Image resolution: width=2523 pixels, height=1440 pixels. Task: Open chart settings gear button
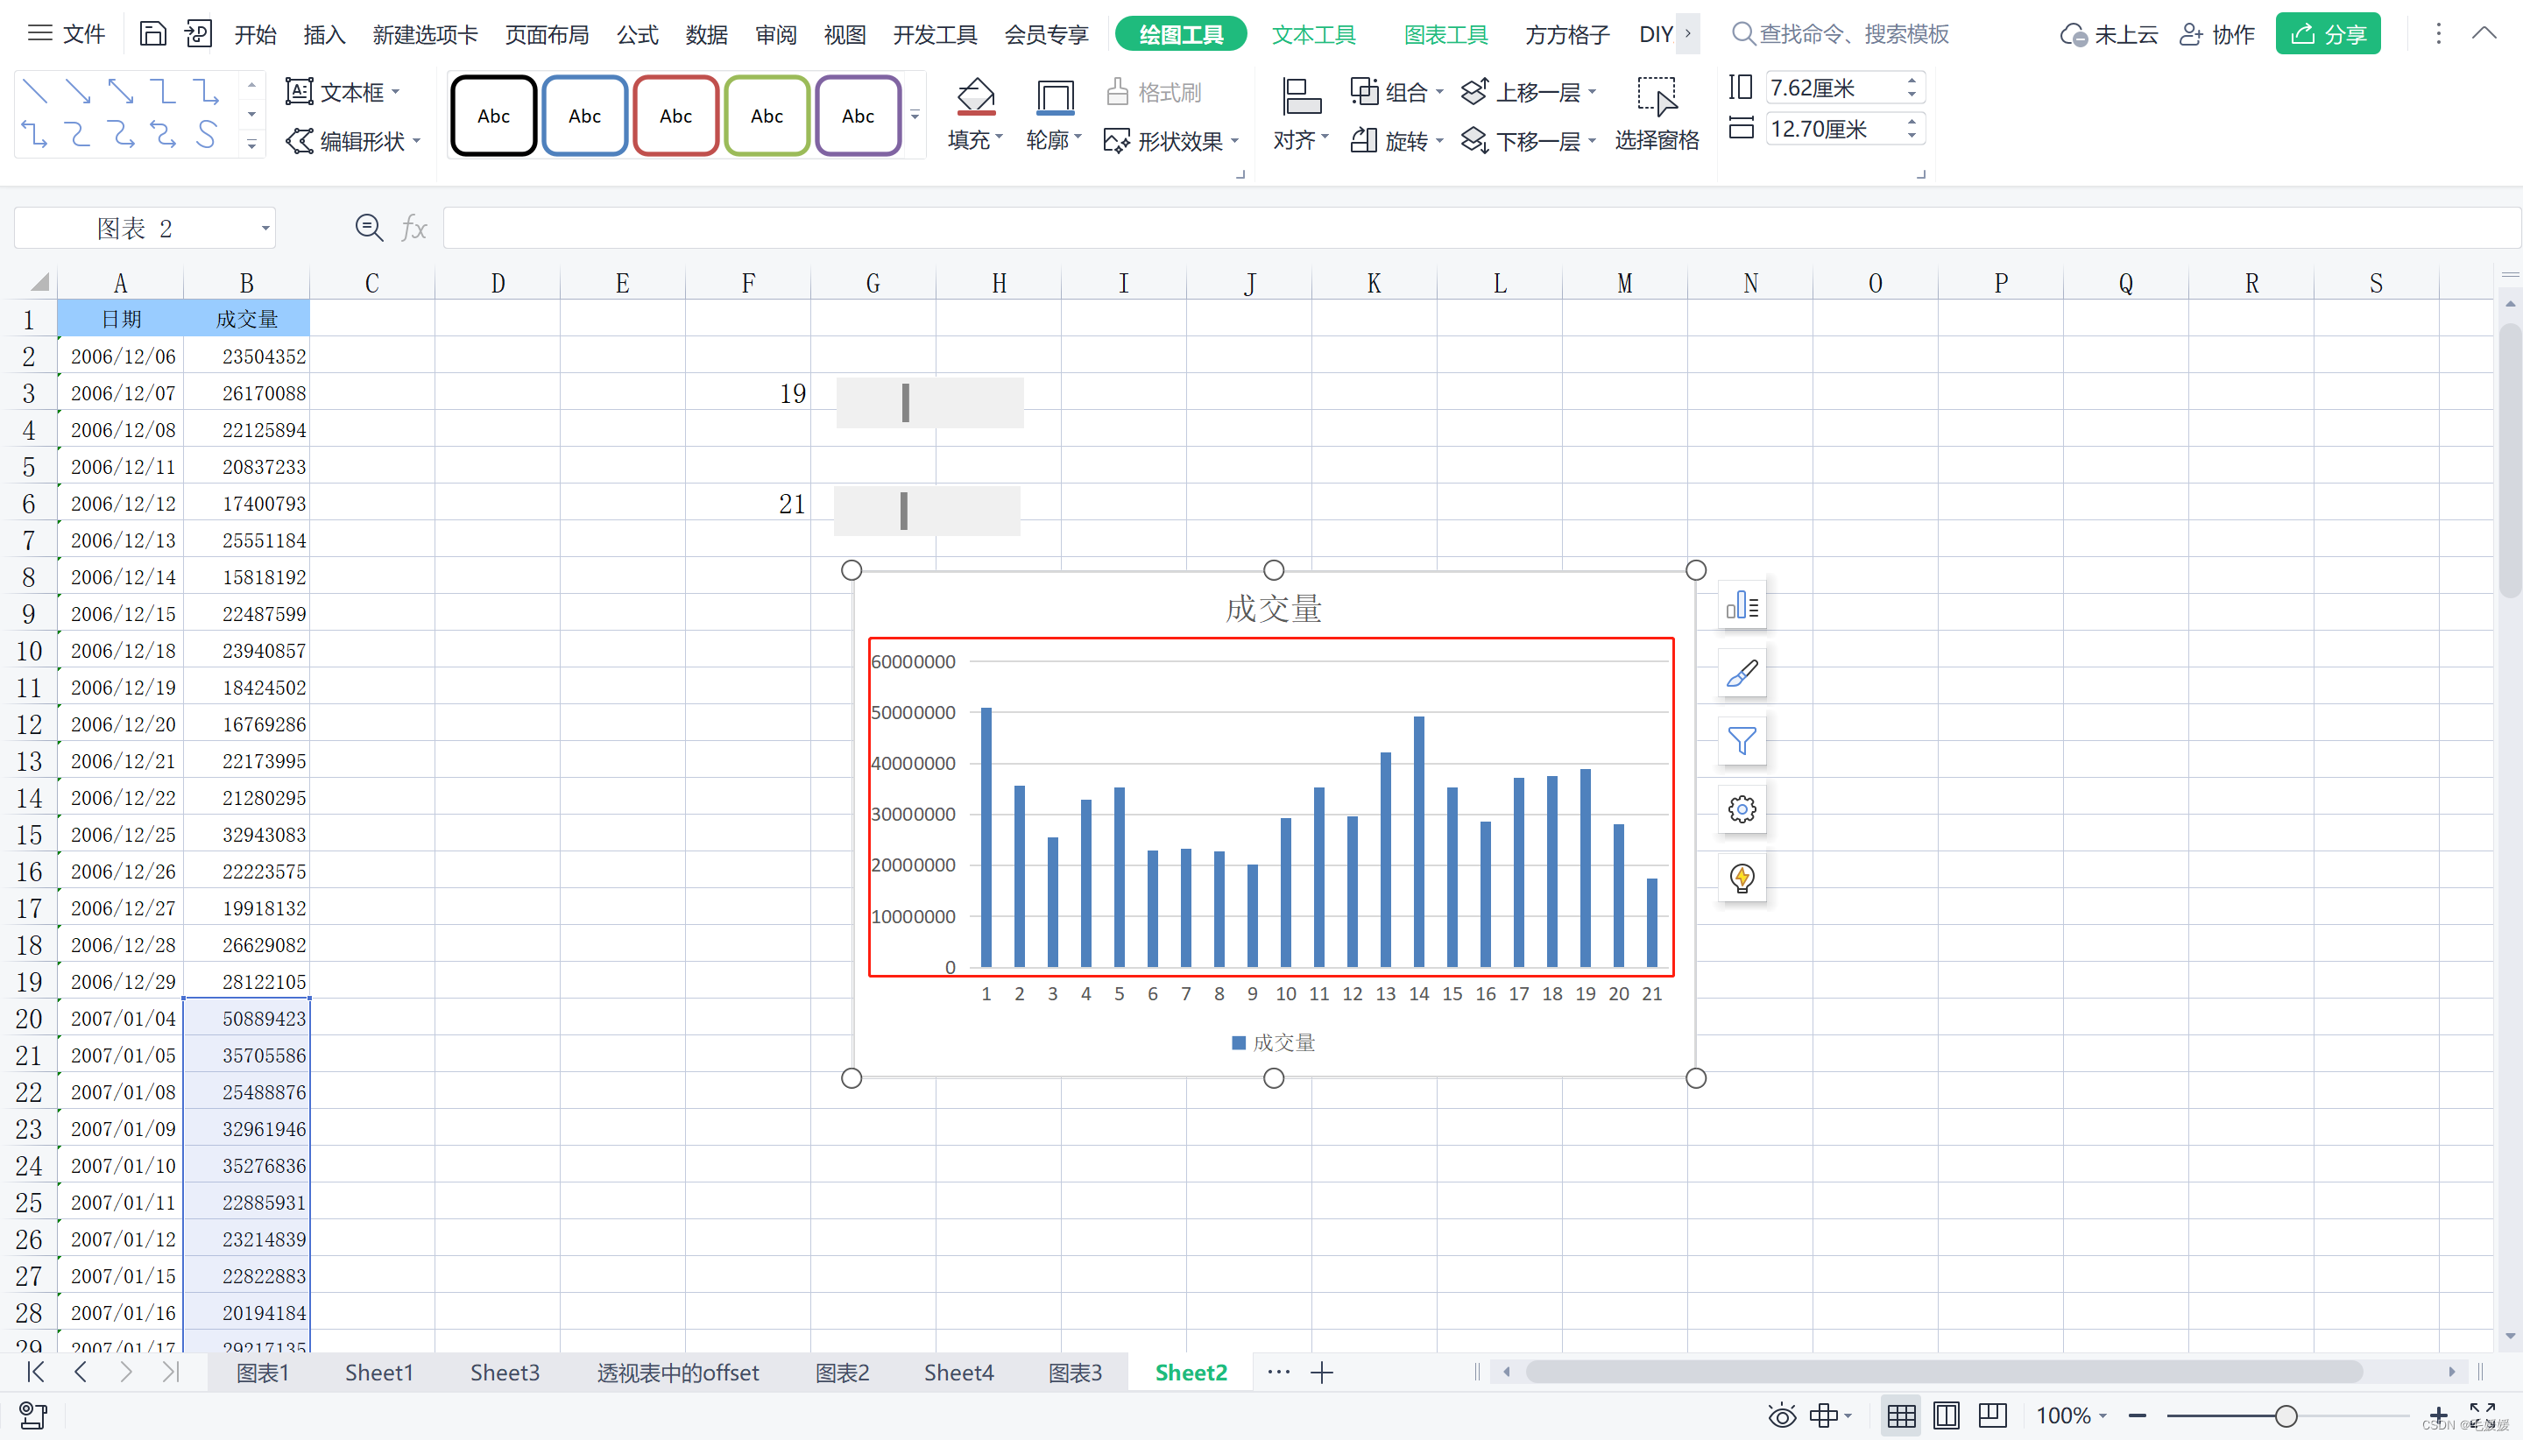tap(1742, 809)
